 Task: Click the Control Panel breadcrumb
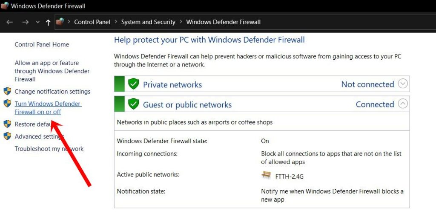(92, 22)
